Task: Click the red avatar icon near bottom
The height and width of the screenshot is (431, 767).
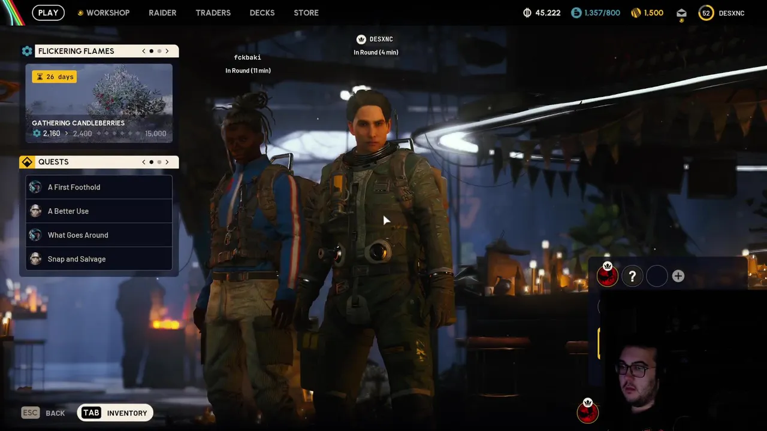Action: pyautogui.click(x=588, y=412)
